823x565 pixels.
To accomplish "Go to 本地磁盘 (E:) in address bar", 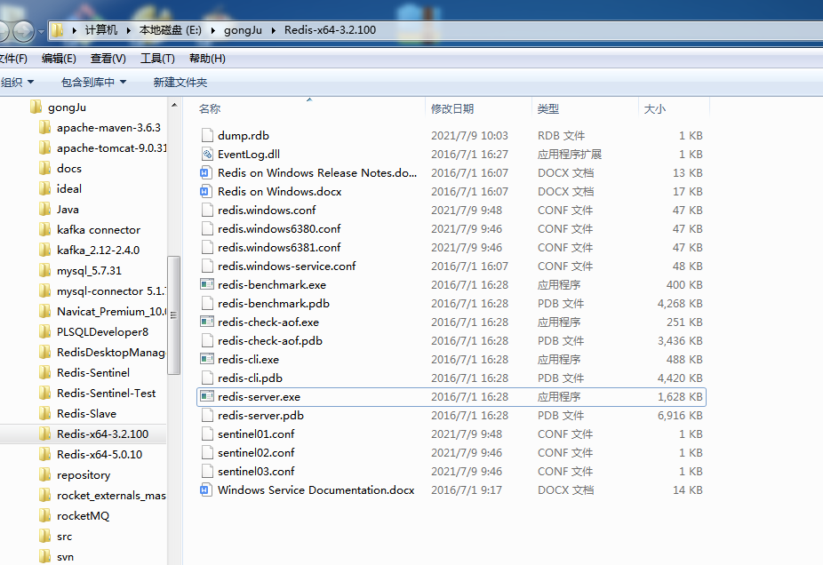I will [x=170, y=30].
